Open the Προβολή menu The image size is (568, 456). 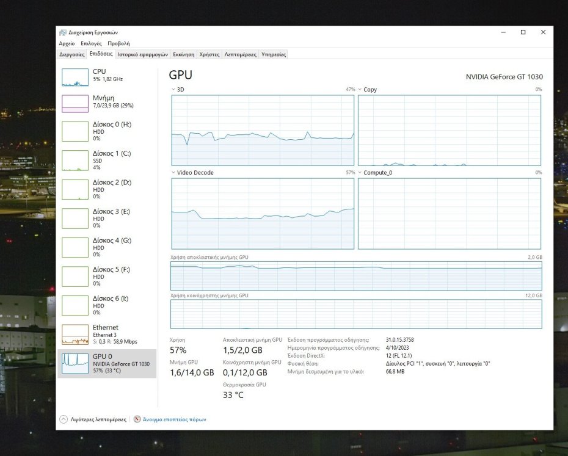(120, 43)
